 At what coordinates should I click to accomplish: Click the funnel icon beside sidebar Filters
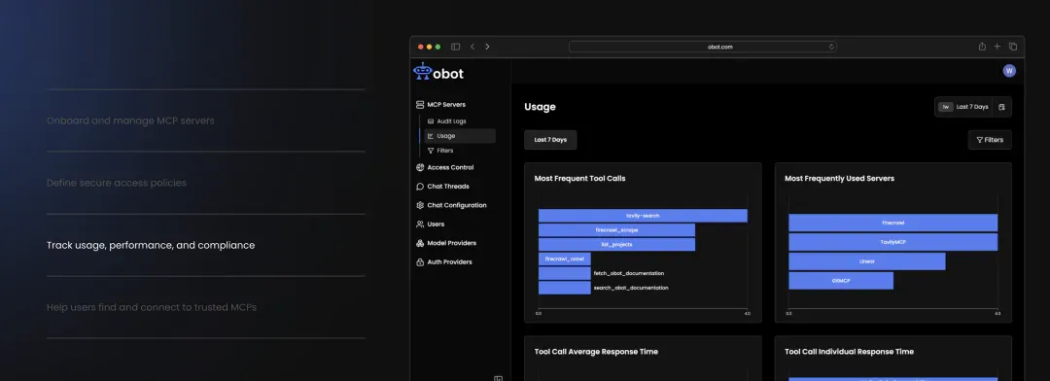[431, 151]
